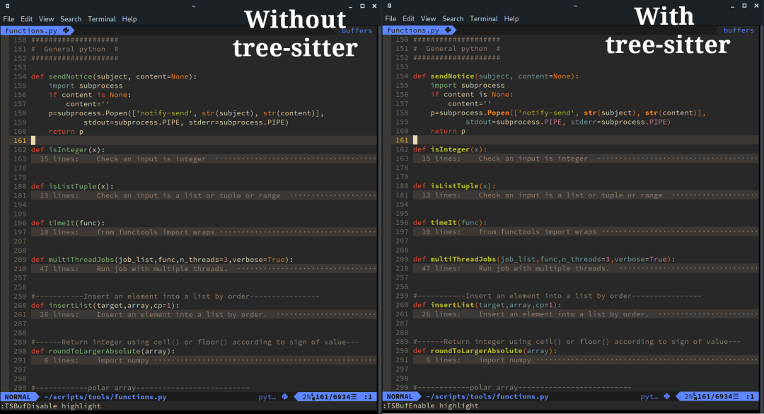Image resolution: width=764 pixels, height=414 pixels.
Task: Click the 'pyt…' filetype indicator in left terminal
Action: (x=267, y=397)
